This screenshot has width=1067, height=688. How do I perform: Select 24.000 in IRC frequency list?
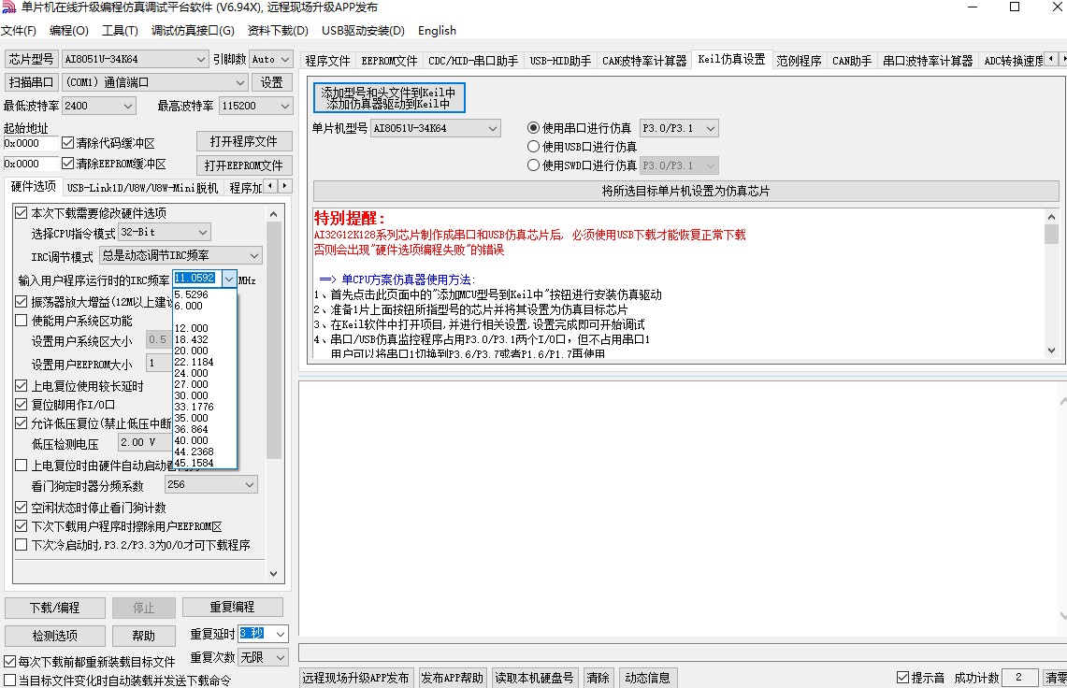pyautogui.click(x=204, y=373)
